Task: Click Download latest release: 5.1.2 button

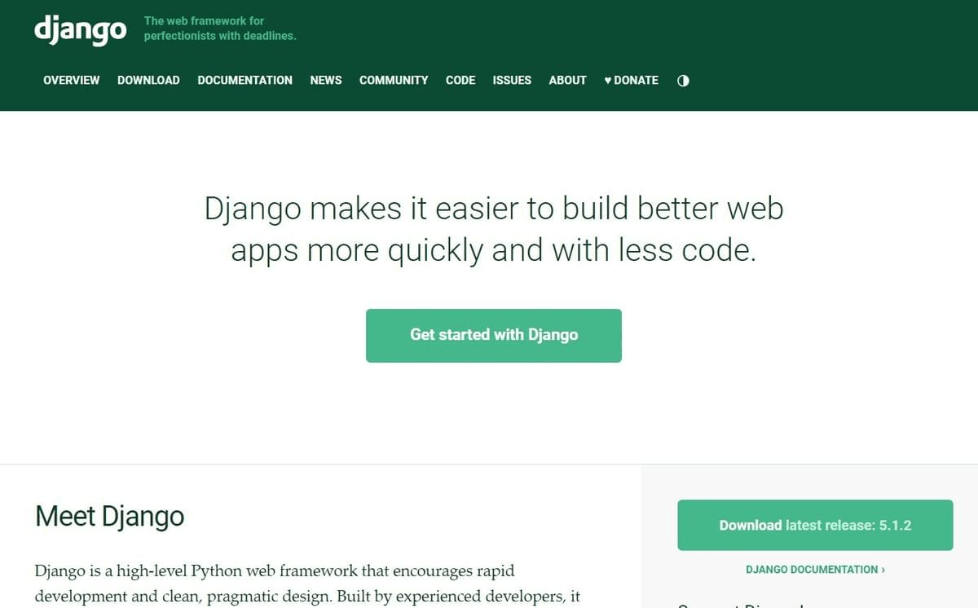Action: coord(815,525)
